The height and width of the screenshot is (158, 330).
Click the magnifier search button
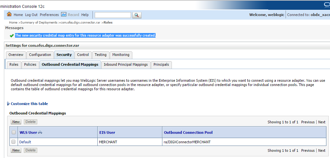[x=137, y=15]
